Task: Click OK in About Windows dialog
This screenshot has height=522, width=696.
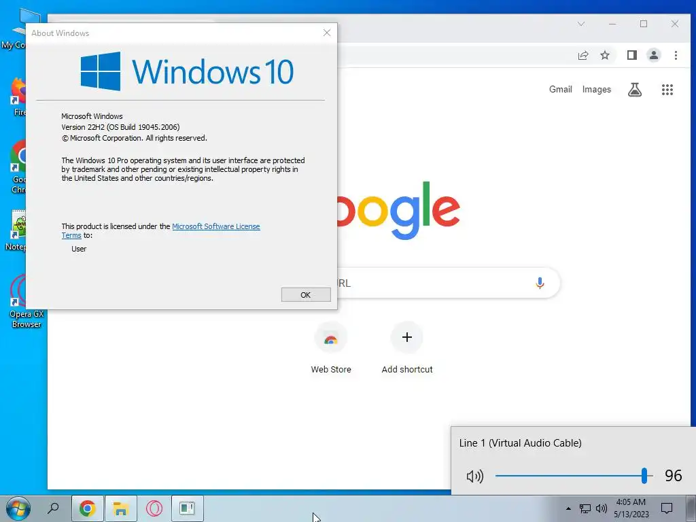Action: click(x=306, y=295)
